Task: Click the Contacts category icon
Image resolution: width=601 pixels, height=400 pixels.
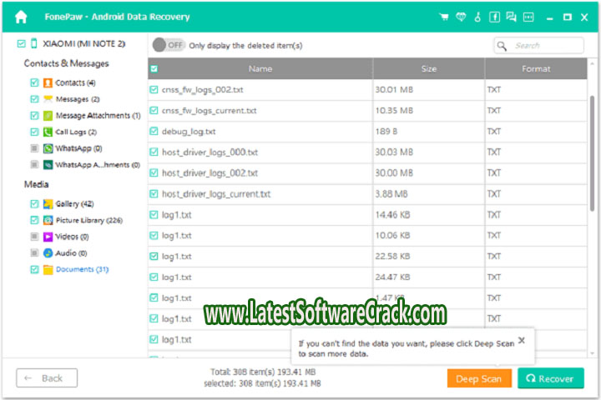Action: click(48, 82)
